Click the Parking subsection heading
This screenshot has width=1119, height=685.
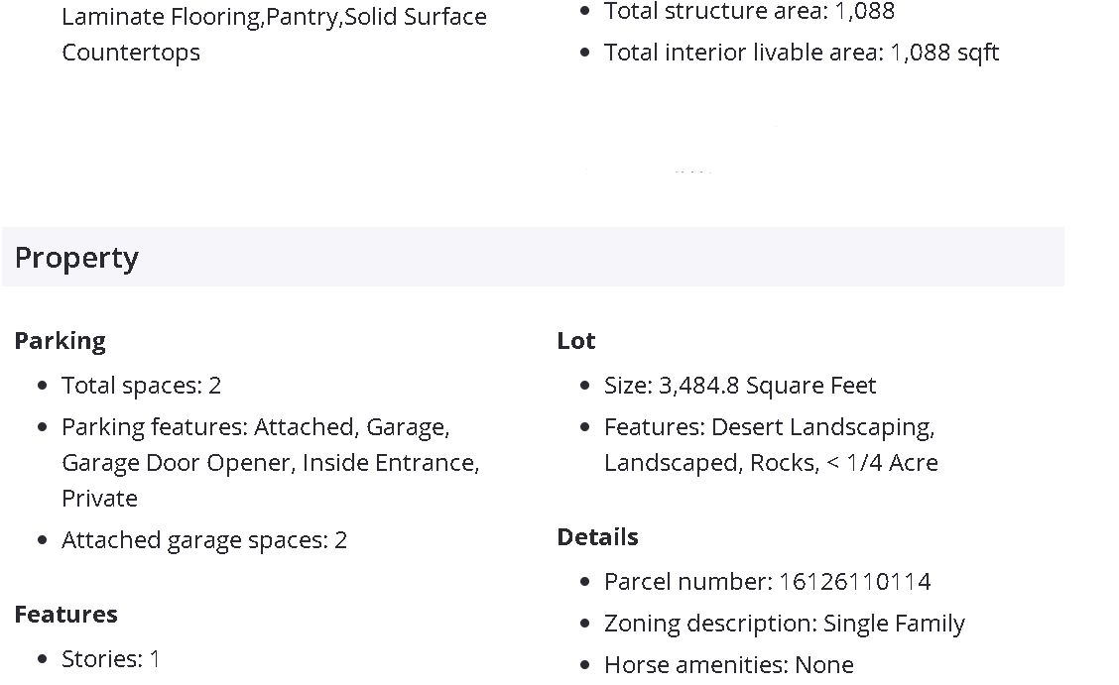tap(60, 341)
